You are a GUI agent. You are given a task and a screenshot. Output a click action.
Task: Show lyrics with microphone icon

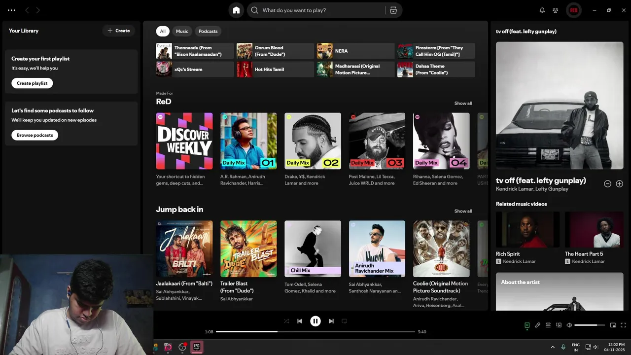(x=538, y=325)
